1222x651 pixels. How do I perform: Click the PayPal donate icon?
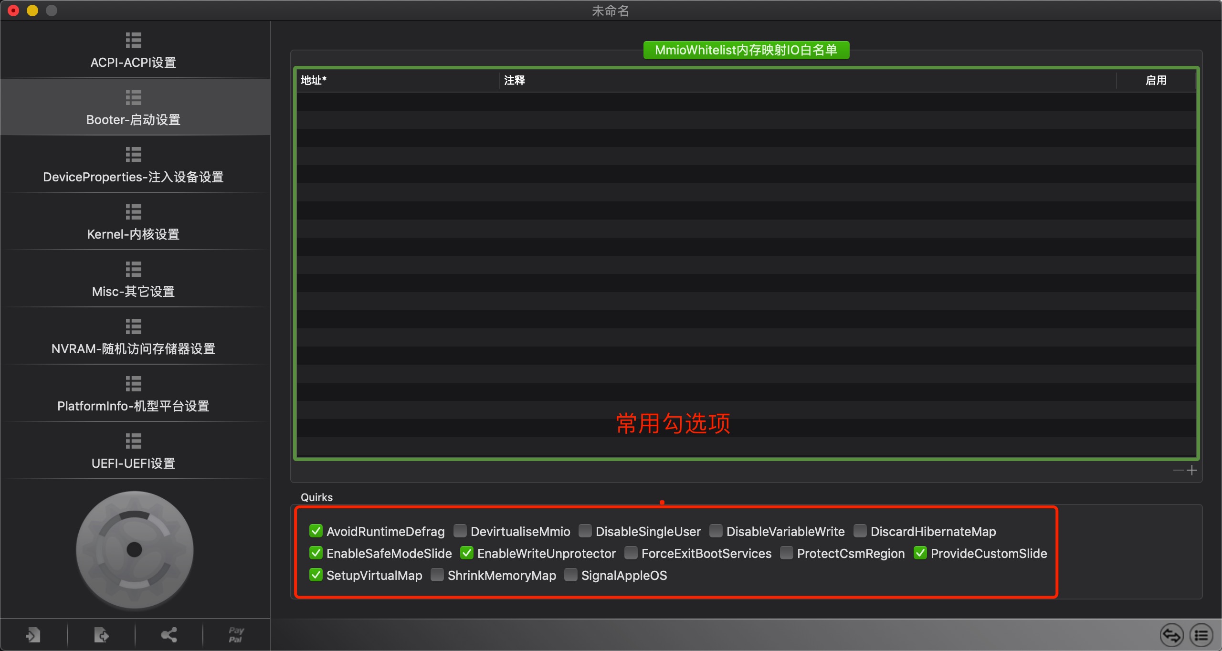click(x=236, y=635)
